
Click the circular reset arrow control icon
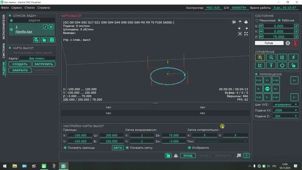282,66
